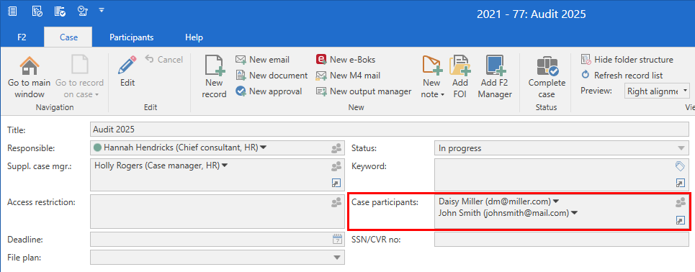Click Hide folder structure
Screen dimensions: 695x272
pos(627,59)
